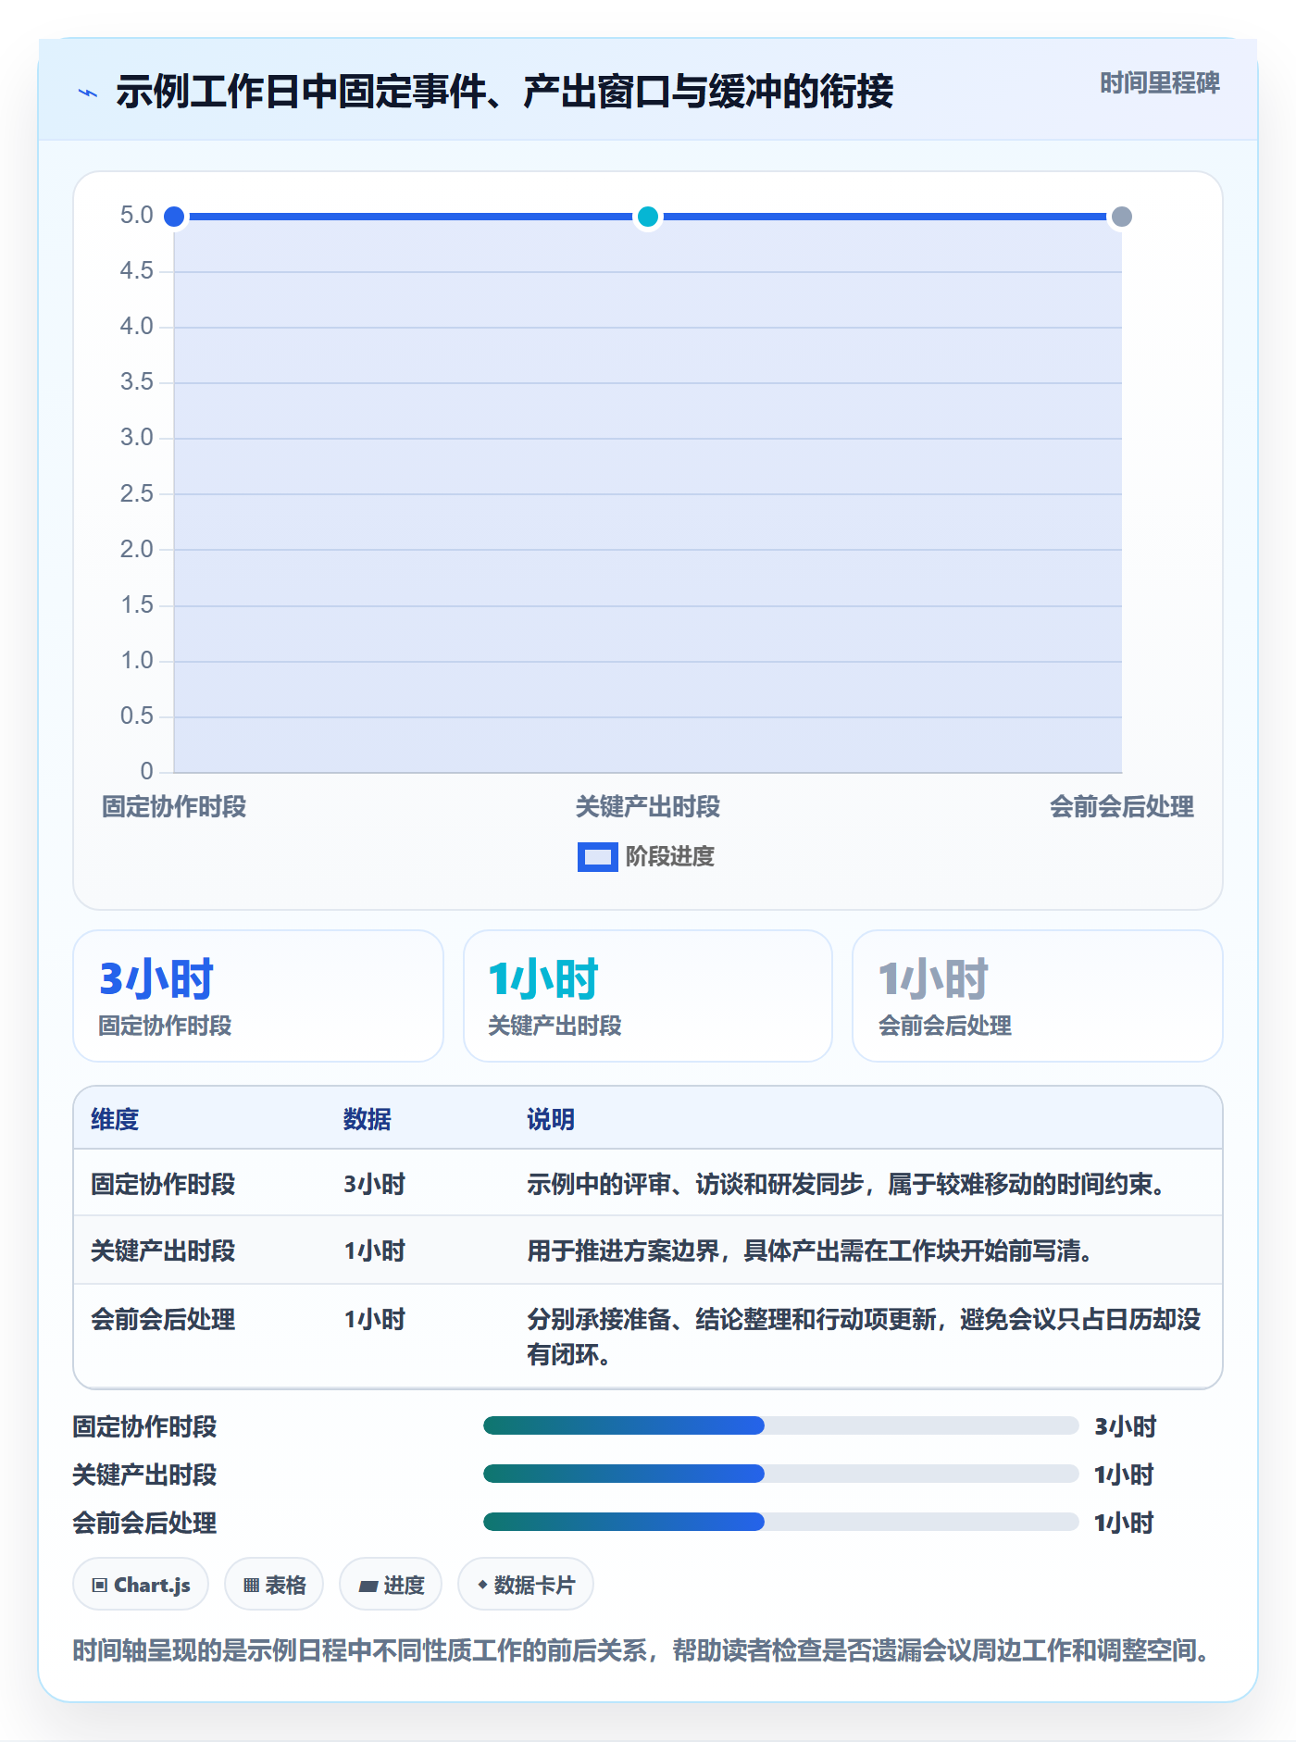Click the lightning icon beside the title
This screenshot has width=1296, height=1742.
(88, 93)
